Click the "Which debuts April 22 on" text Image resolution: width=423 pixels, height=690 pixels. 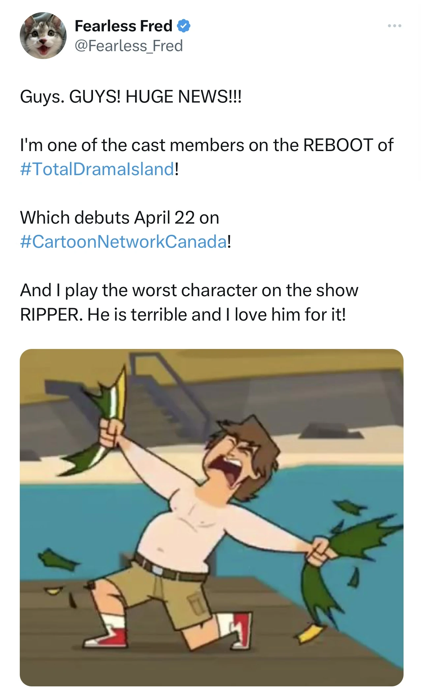[x=119, y=218]
